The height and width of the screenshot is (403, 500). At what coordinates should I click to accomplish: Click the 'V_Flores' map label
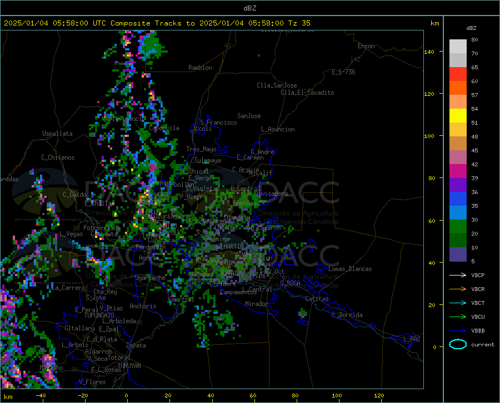tap(92, 382)
